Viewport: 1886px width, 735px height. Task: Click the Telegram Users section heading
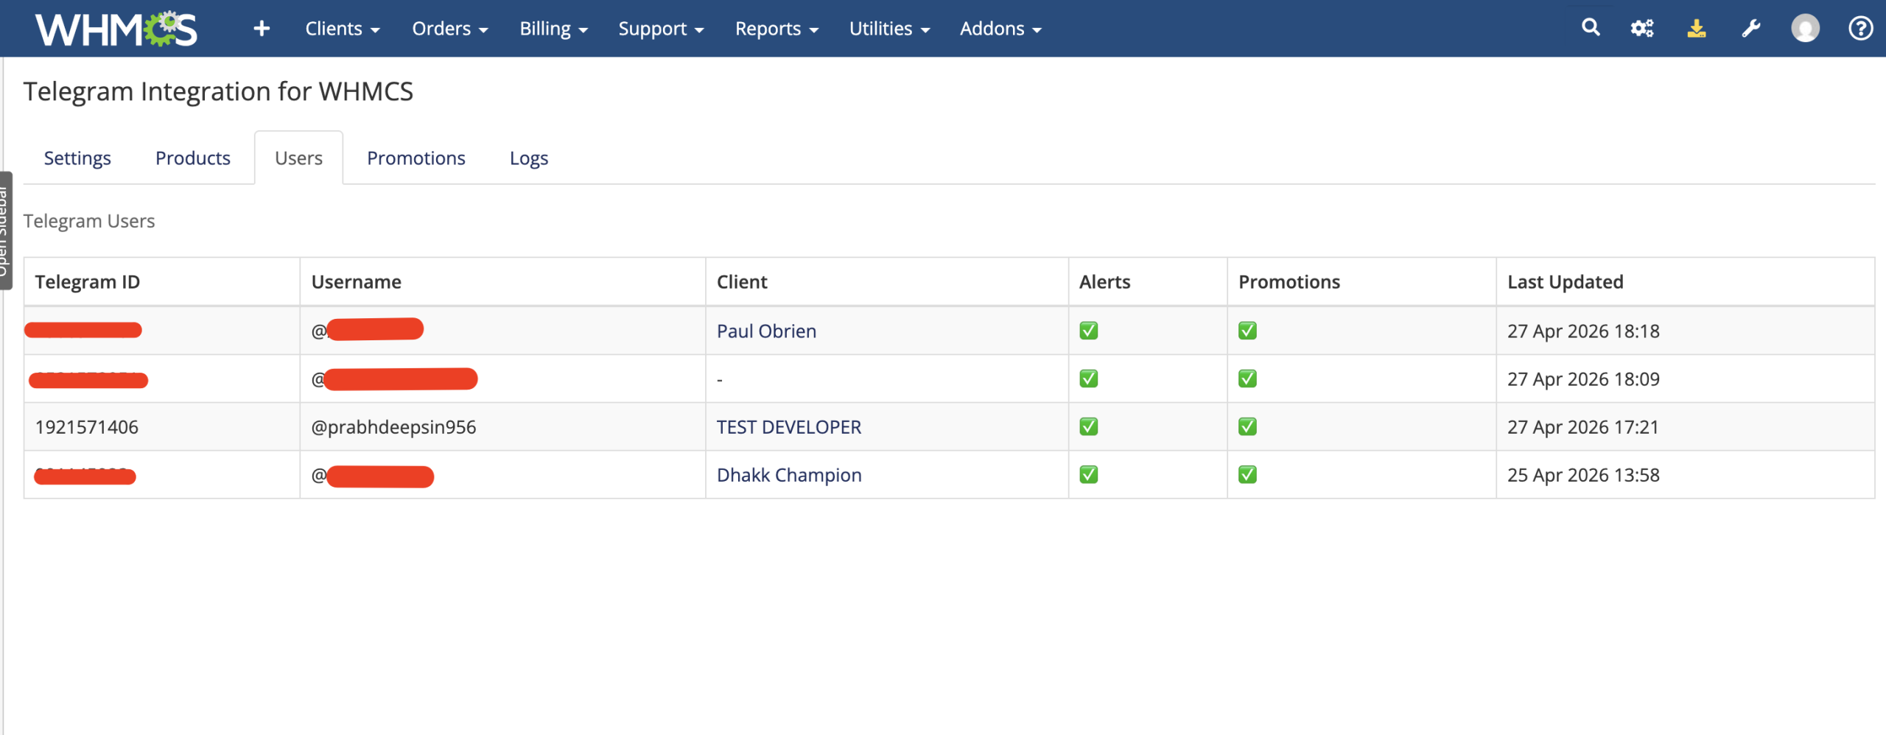[x=89, y=221]
